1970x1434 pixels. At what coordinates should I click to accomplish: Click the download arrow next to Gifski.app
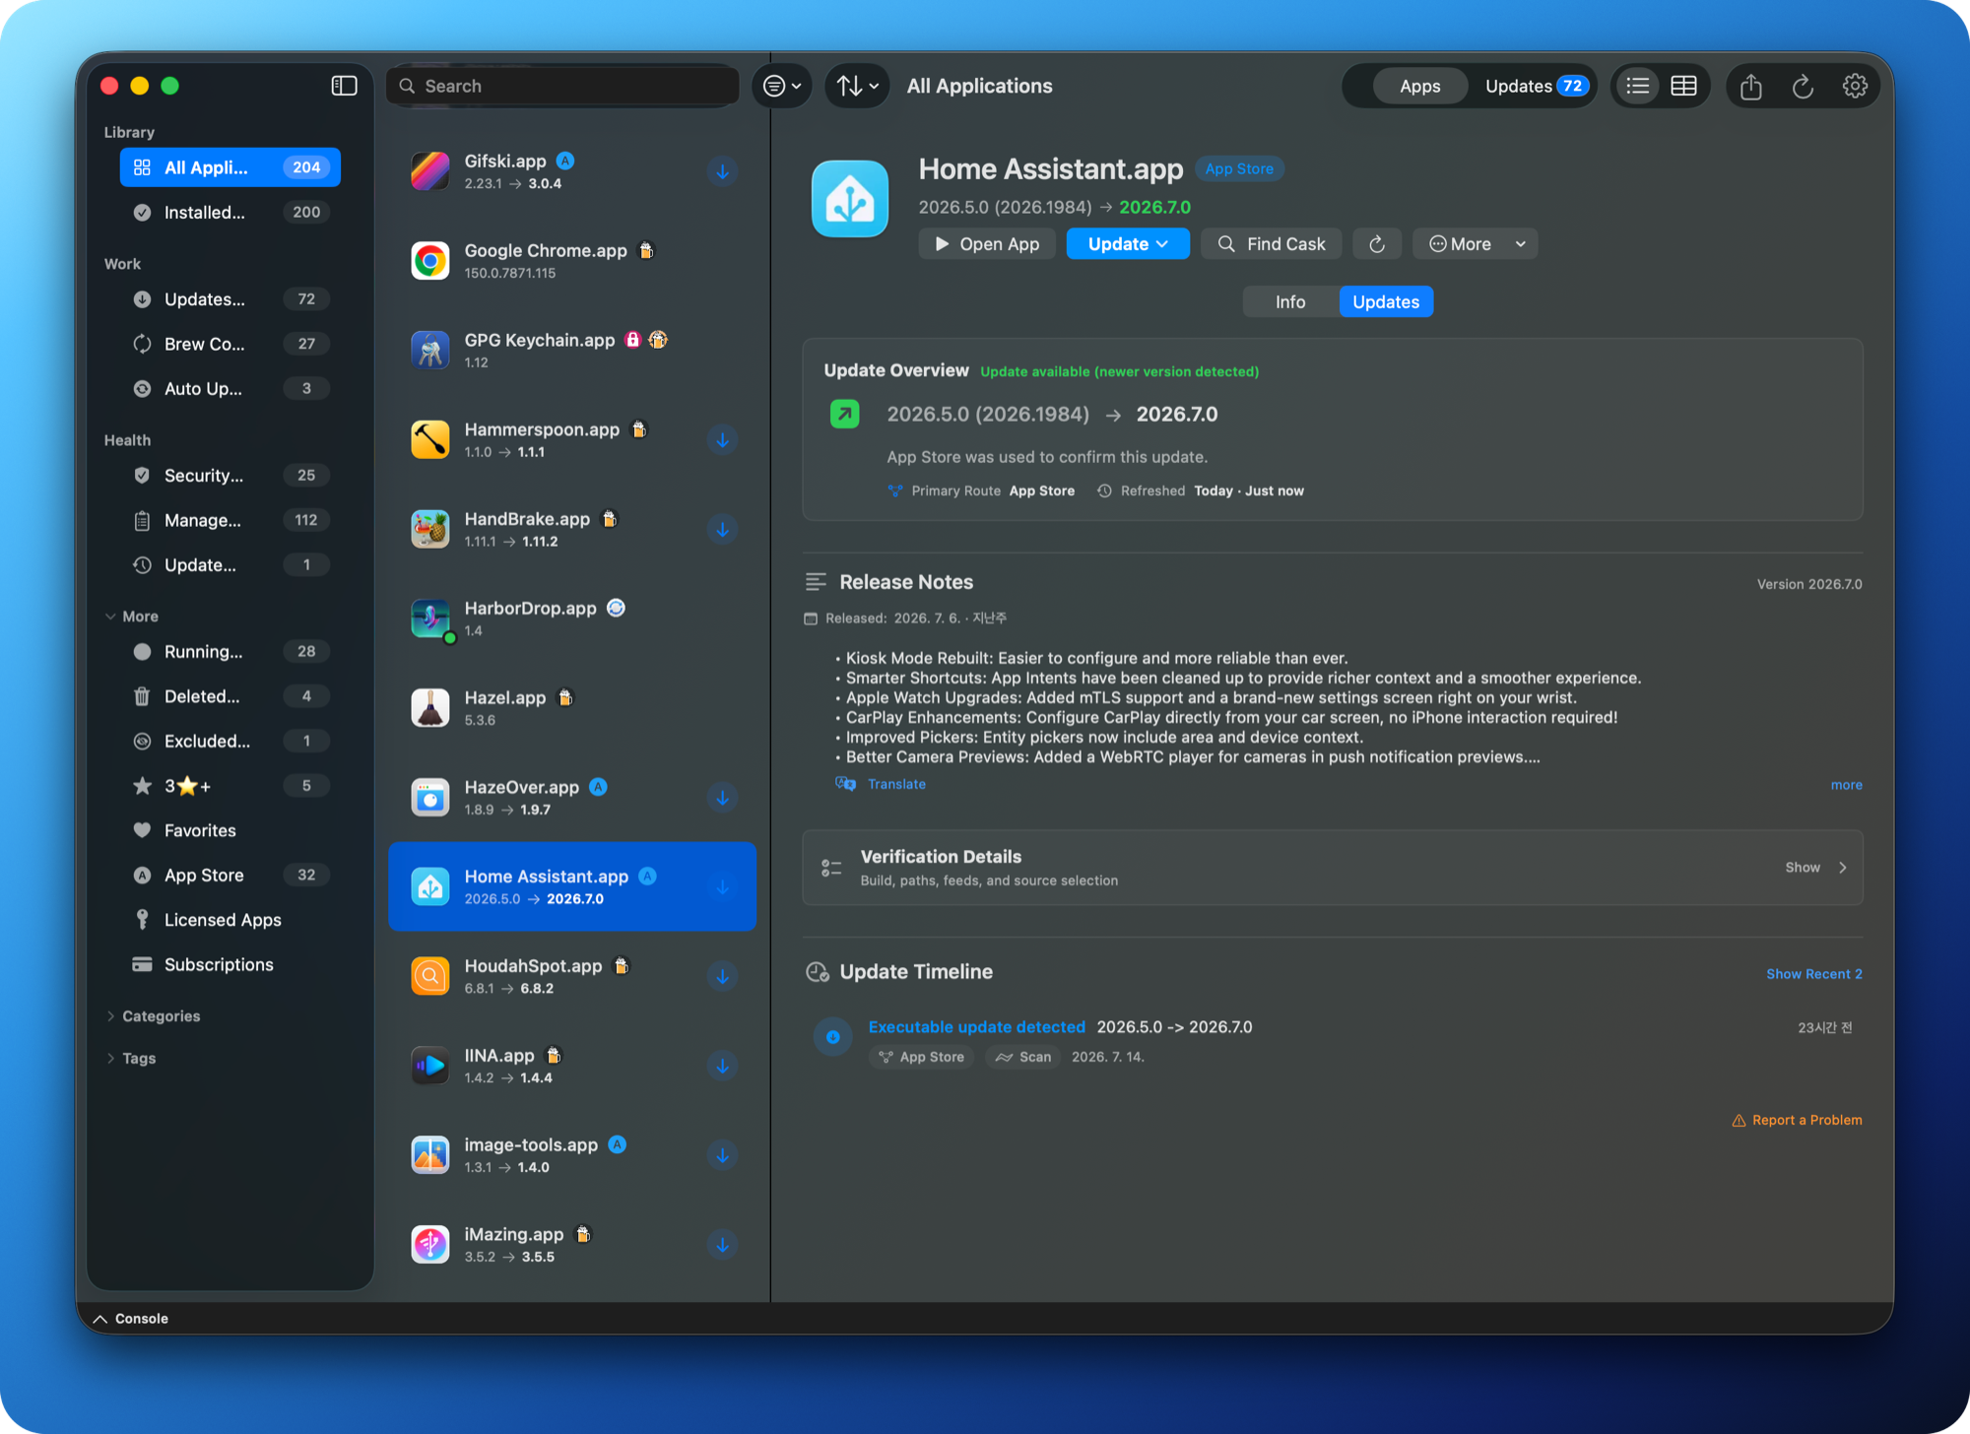[x=722, y=171]
